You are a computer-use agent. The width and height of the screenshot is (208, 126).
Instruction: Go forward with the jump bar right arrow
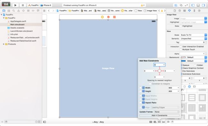(53, 11)
